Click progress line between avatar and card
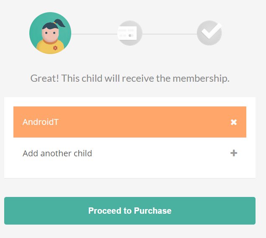Image resolution: width=266 pixels, height=238 pixels. point(94,34)
